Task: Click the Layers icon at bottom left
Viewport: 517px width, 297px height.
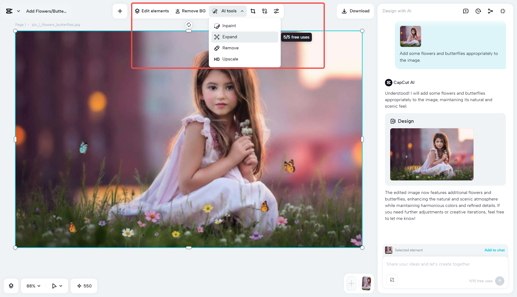Action: click(x=11, y=286)
